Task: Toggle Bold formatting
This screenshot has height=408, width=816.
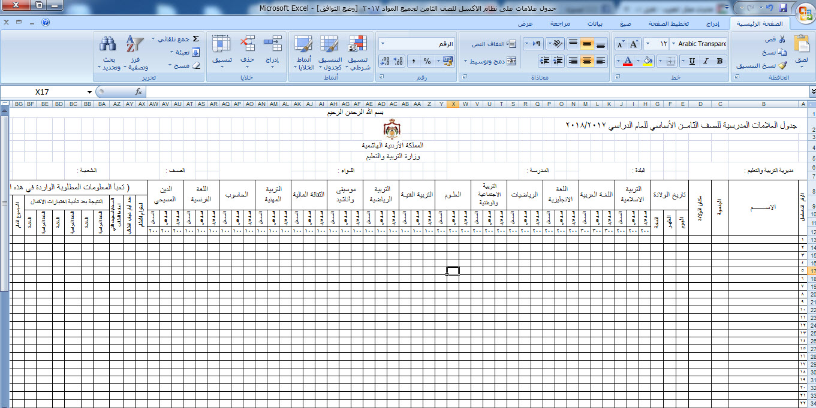Action: coord(719,61)
